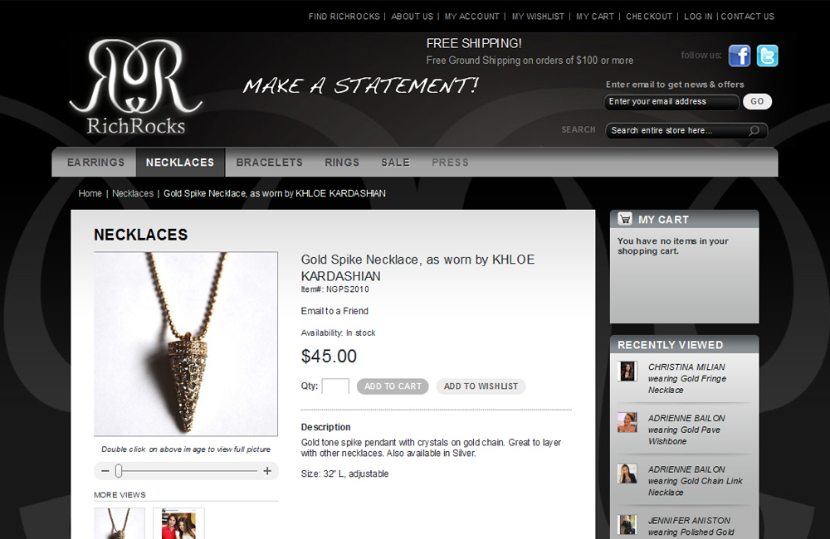Click the newsletter email address field
Viewport: 830px width, 539px height.
[x=671, y=101]
